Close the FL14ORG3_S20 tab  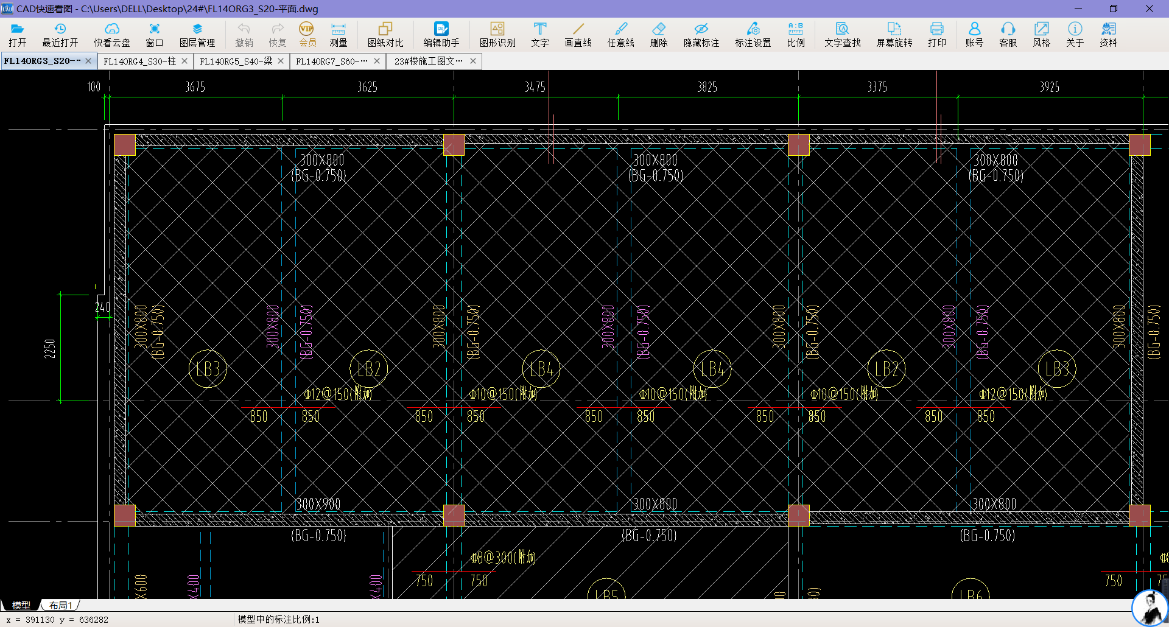(88, 61)
